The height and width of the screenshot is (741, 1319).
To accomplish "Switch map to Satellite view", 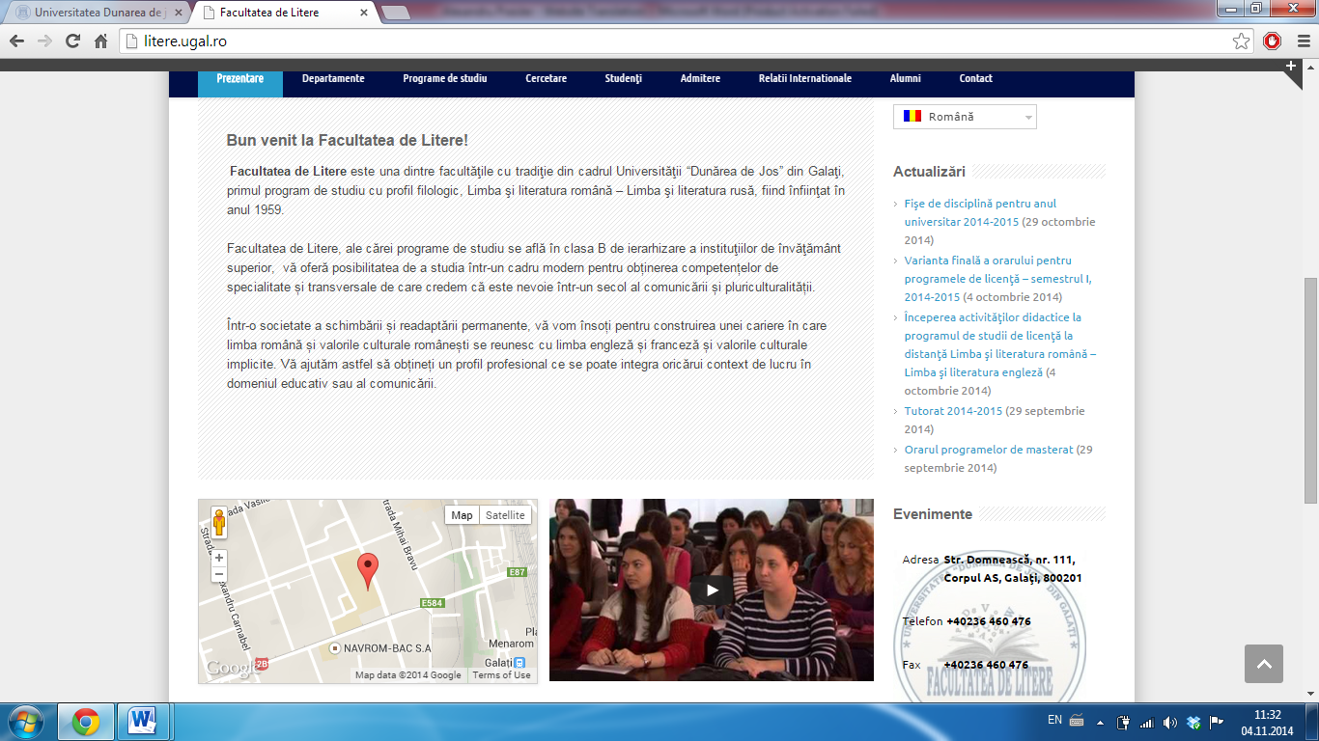I will pyautogui.click(x=505, y=515).
